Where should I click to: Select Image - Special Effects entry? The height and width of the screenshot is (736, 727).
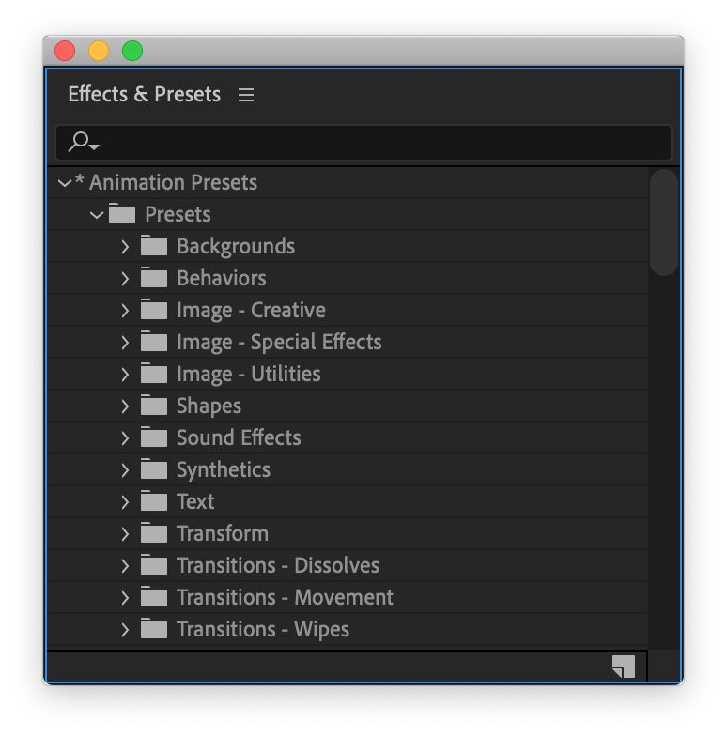coord(279,342)
